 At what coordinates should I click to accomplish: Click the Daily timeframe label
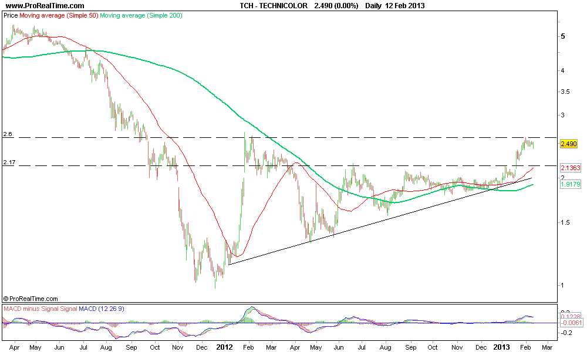tap(373, 6)
